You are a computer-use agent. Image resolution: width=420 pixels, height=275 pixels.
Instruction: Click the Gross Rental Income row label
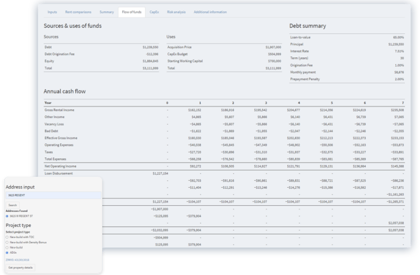[60, 110]
